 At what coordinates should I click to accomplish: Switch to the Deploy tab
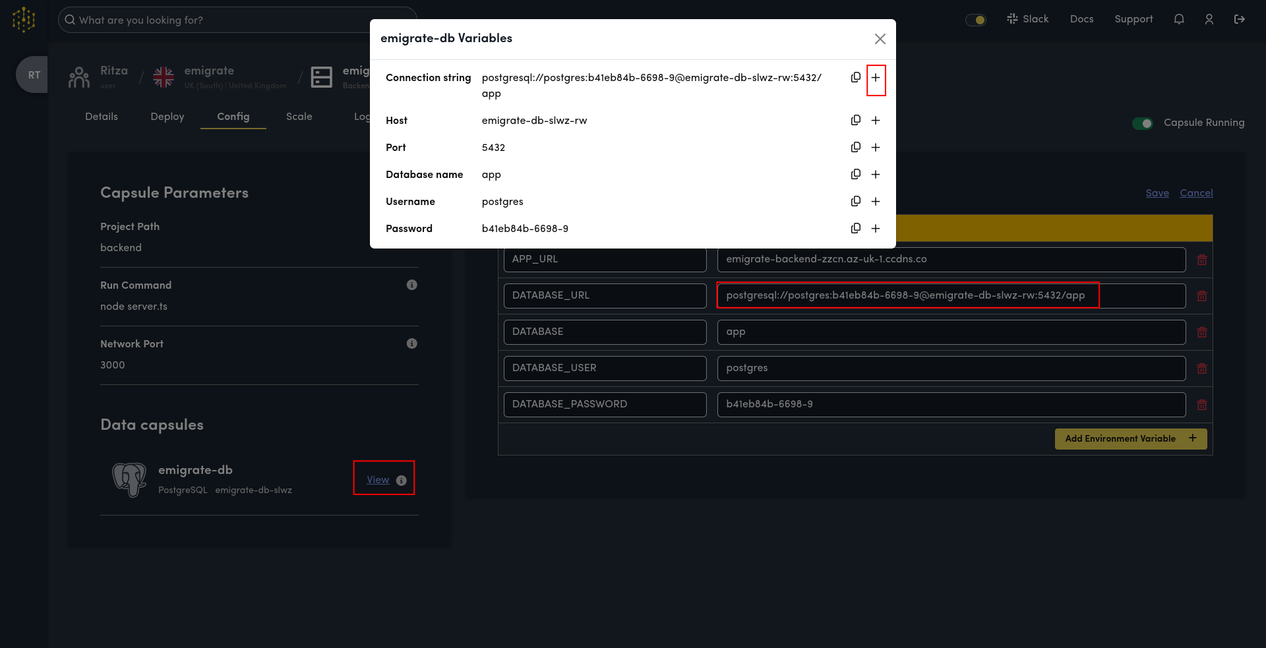167,117
